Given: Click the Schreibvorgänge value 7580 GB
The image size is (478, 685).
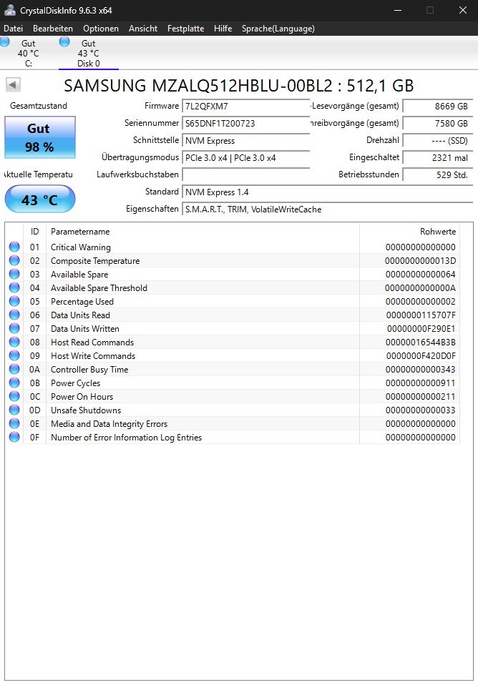Looking at the screenshot, I should (438, 123).
